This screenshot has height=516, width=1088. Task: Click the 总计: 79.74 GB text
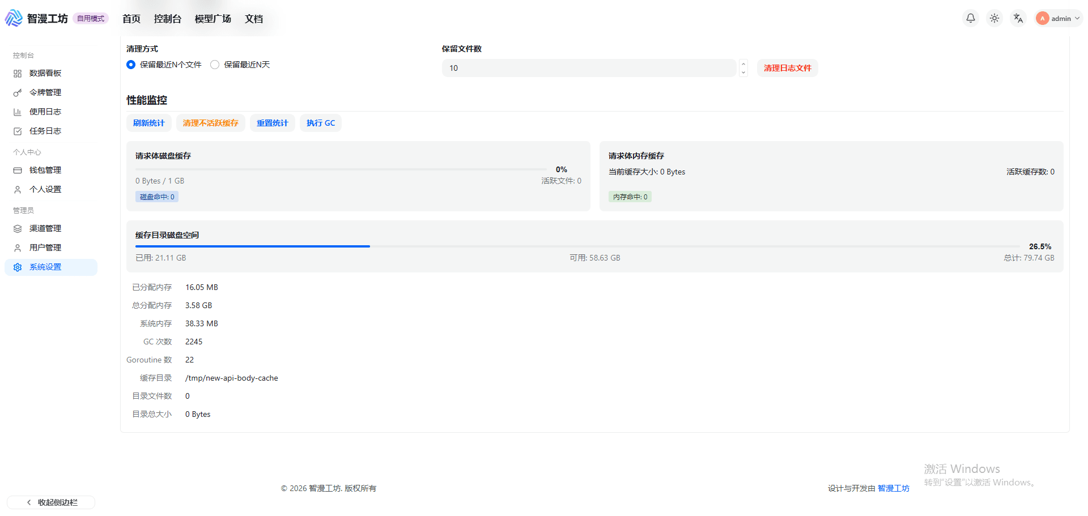pos(1029,258)
